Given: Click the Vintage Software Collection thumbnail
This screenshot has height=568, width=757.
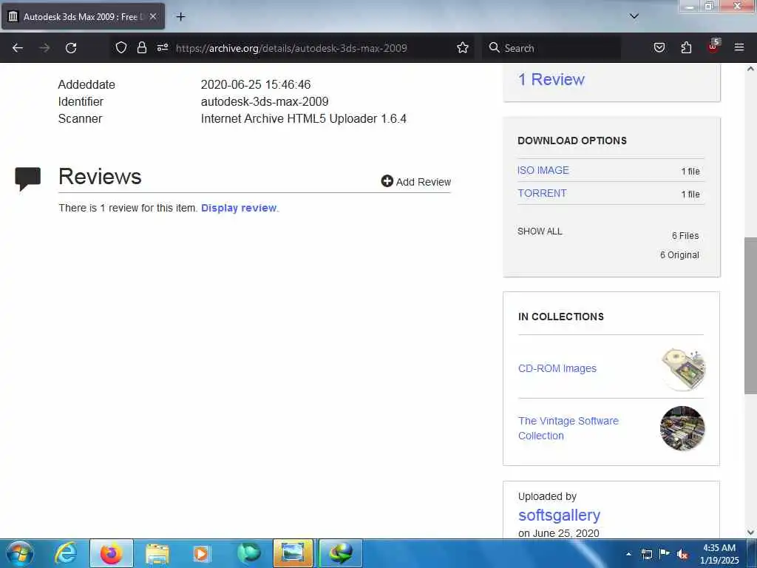Looking at the screenshot, I should [682, 428].
